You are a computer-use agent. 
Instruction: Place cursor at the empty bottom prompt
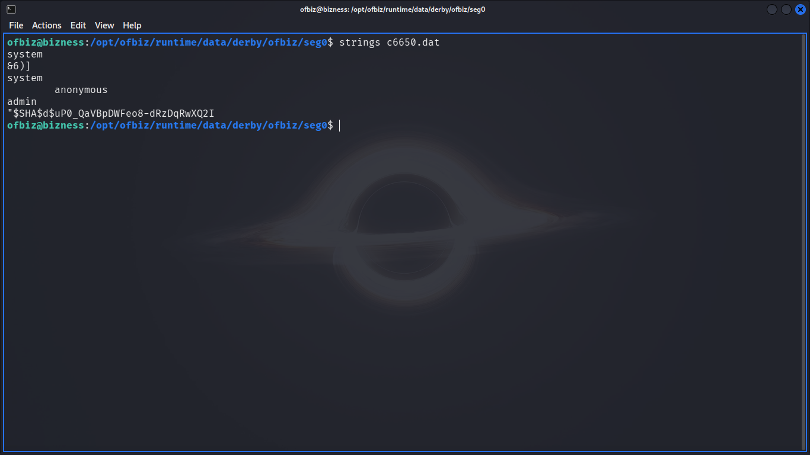340,126
